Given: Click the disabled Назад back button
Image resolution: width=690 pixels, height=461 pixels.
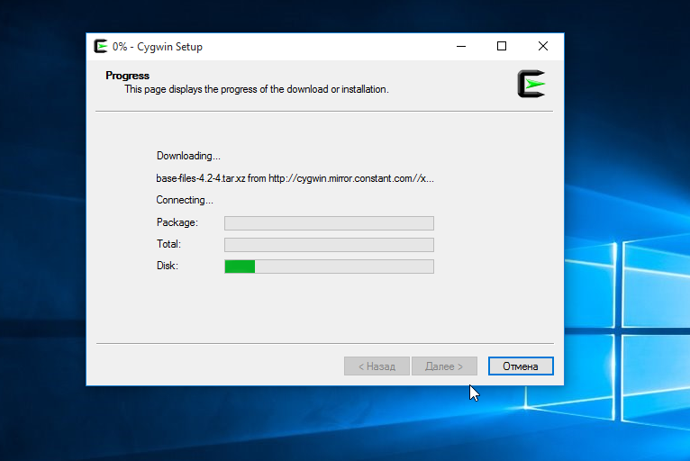Looking at the screenshot, I should [377, 366].
